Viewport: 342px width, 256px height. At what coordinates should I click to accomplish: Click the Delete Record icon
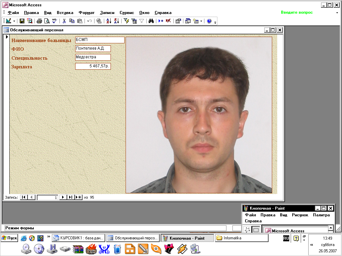[x=168, y=21]
